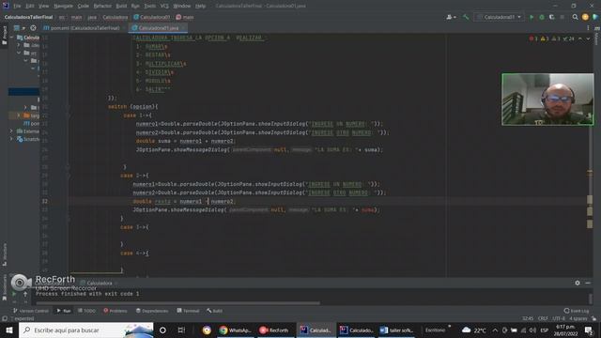The width and height of the screenshot is (601, 338).
Task: Open Project view selector dropdown
Action: pyautogui.click(x=19, y=28)
